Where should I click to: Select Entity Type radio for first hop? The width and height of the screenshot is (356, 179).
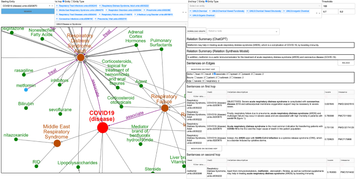72,1
